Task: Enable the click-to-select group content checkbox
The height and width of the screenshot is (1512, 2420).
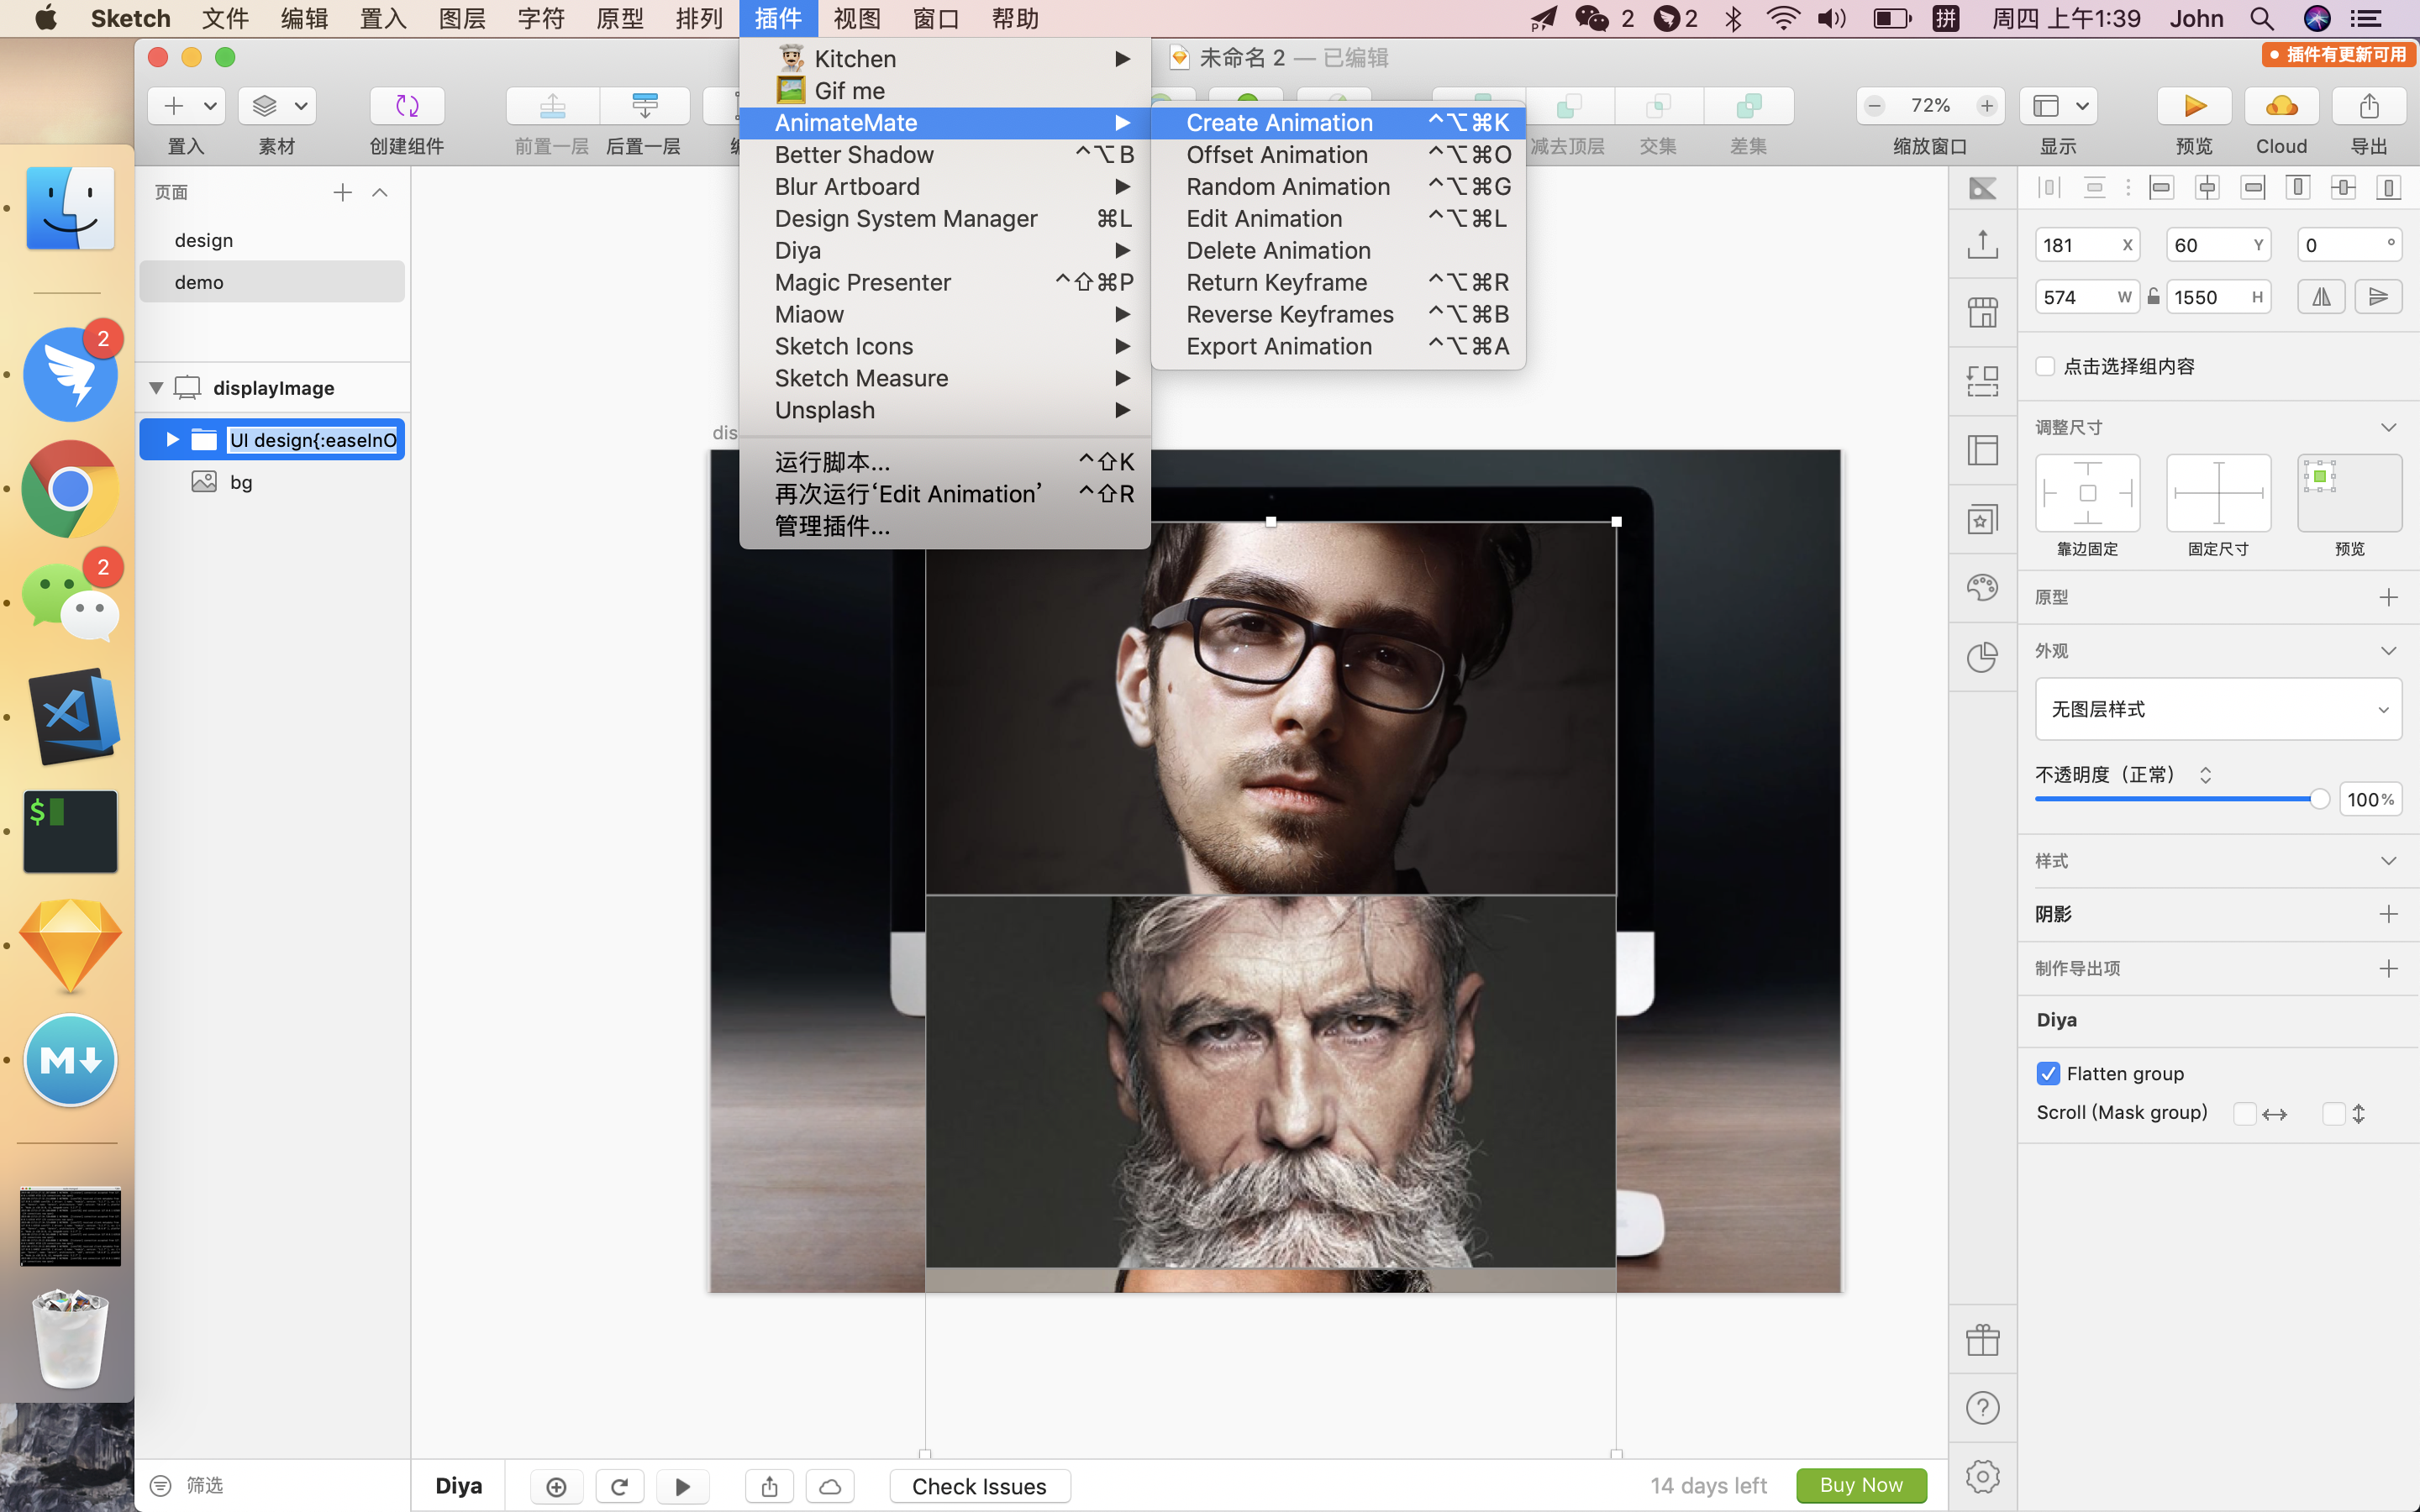Action: [x=2046, y=366]
